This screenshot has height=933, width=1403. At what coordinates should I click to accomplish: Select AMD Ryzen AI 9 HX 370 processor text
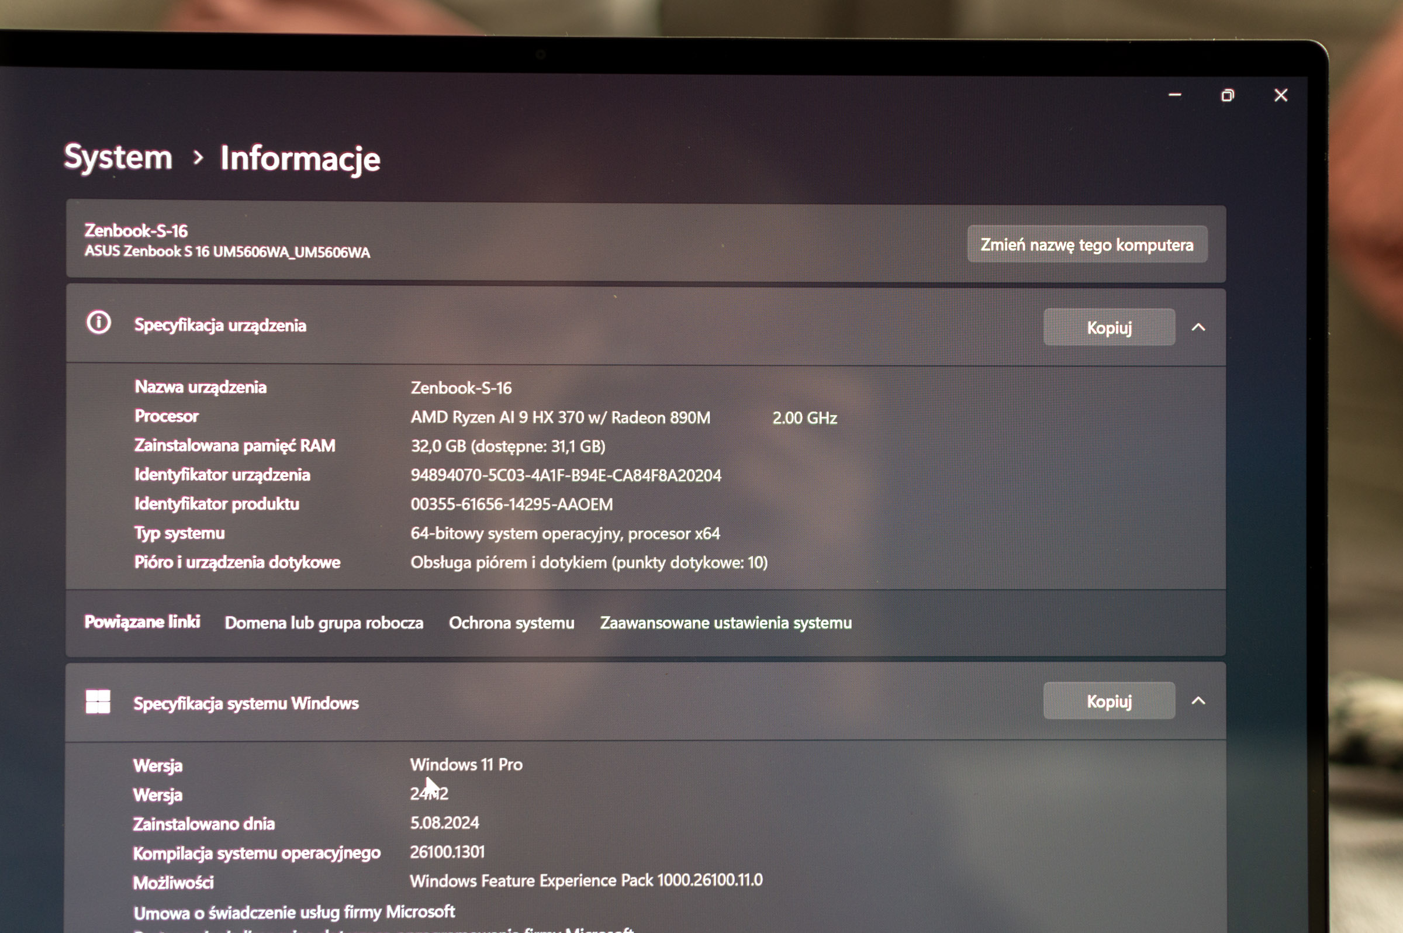[x=561, y=417]
